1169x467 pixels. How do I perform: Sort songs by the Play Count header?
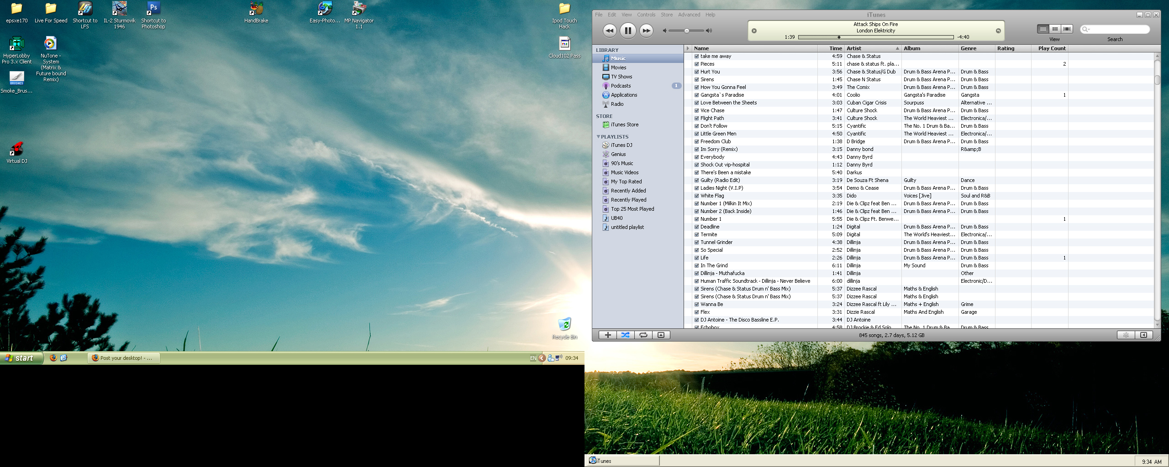click(1049, 48)
